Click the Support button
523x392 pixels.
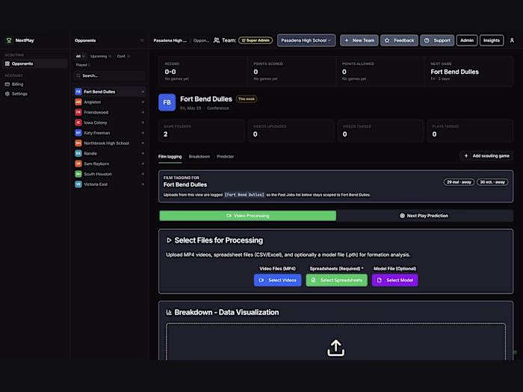[x=437, y=40]
